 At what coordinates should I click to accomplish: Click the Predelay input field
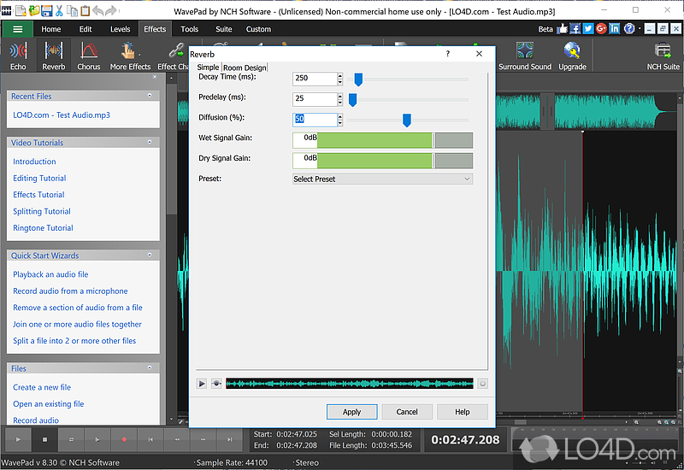(x=313, y=99)
